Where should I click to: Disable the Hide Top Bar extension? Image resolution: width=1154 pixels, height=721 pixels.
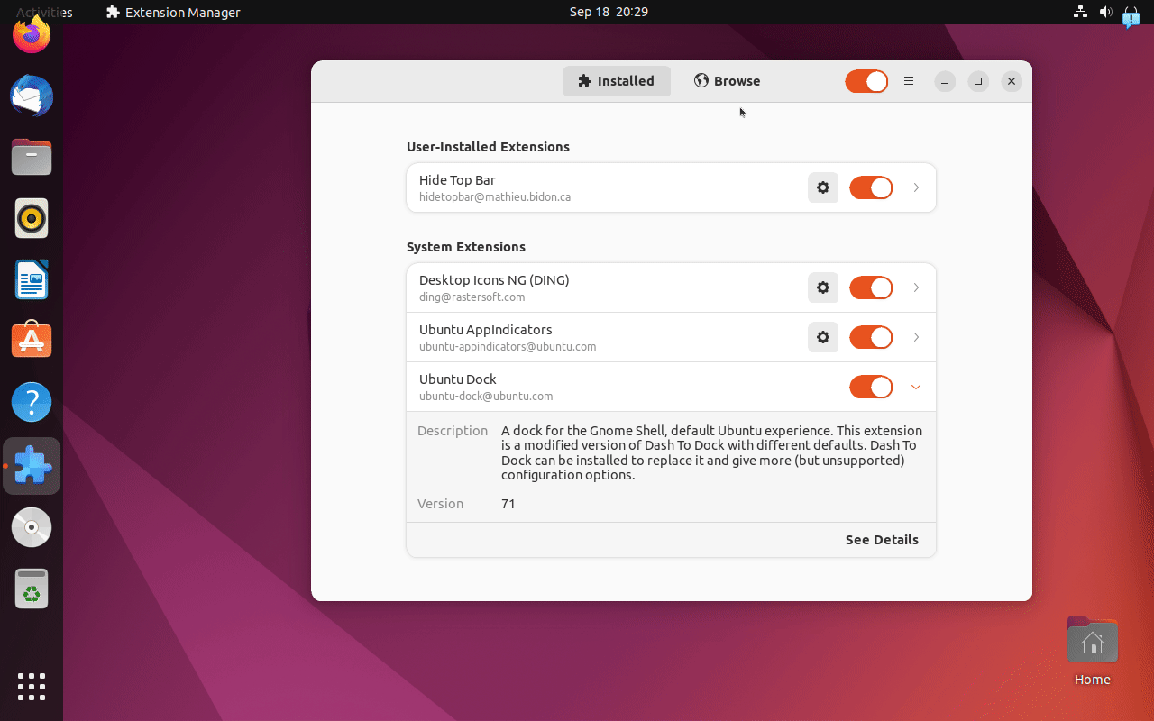[x=870, y=187]
